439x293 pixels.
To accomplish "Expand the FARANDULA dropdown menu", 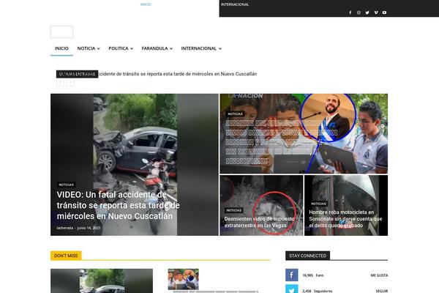I will click(x=157, y=48).
